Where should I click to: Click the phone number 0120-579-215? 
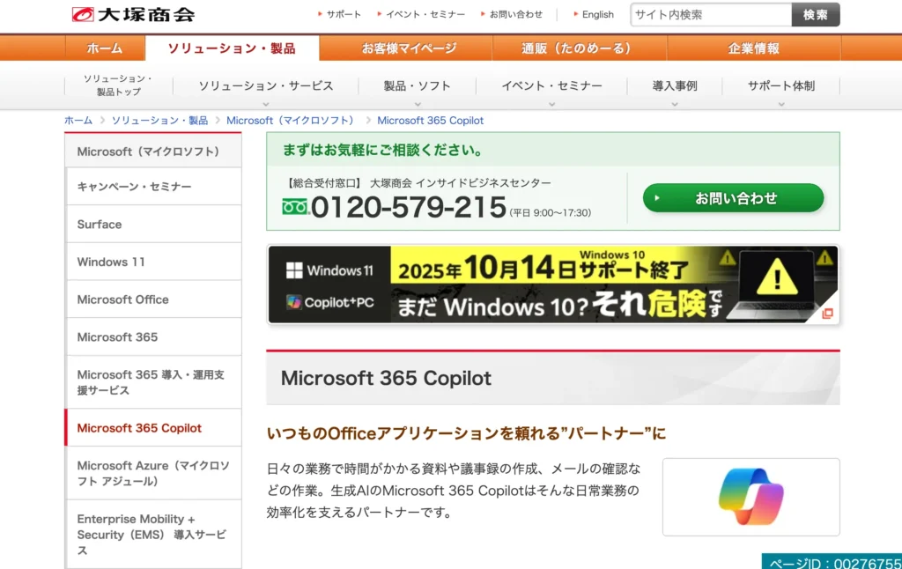(409, 207)
